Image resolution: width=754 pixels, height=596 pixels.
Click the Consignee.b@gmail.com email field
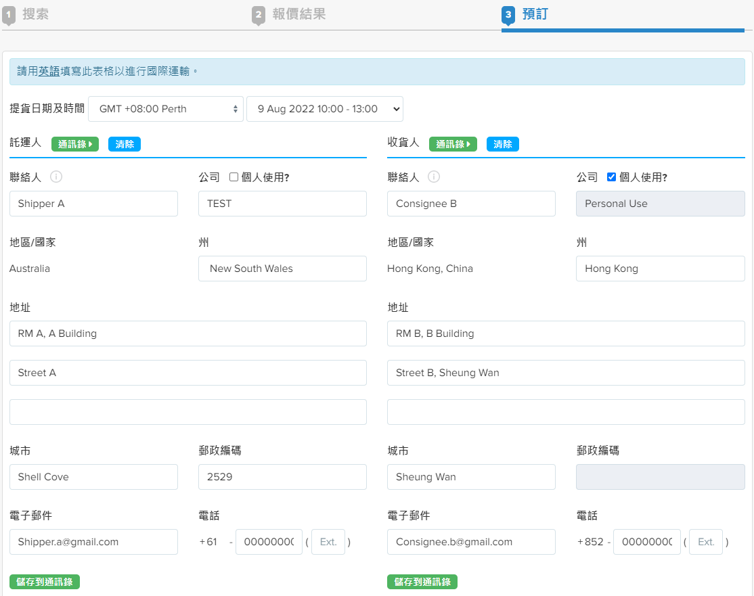471,542
